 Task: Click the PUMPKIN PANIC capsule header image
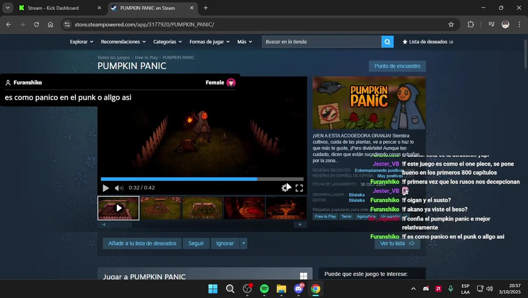coord(369,103)
